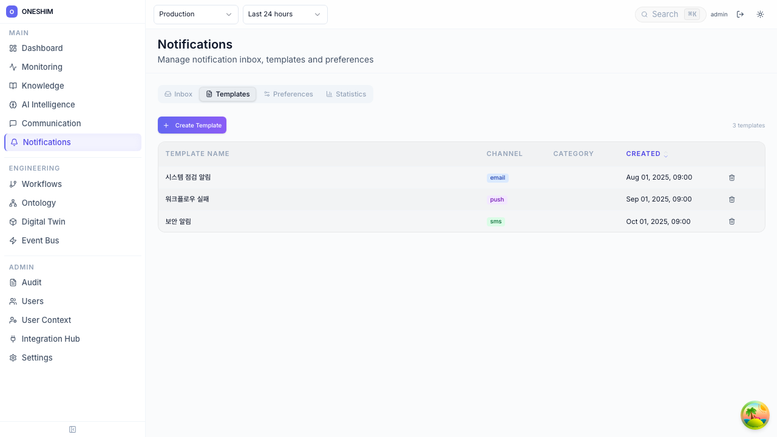Expand the Last 24 hours dropdown
The height and width of the screenshot is (437, 777).
click(x=285, y=15)
